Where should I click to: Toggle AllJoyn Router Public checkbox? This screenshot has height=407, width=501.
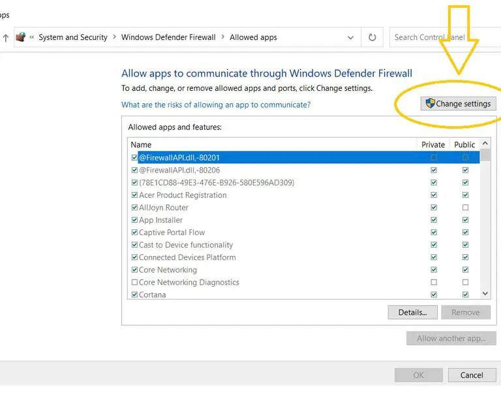tap(465, 207)
